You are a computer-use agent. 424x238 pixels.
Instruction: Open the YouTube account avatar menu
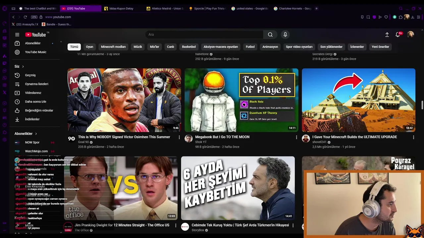click(x=410, y=34)
